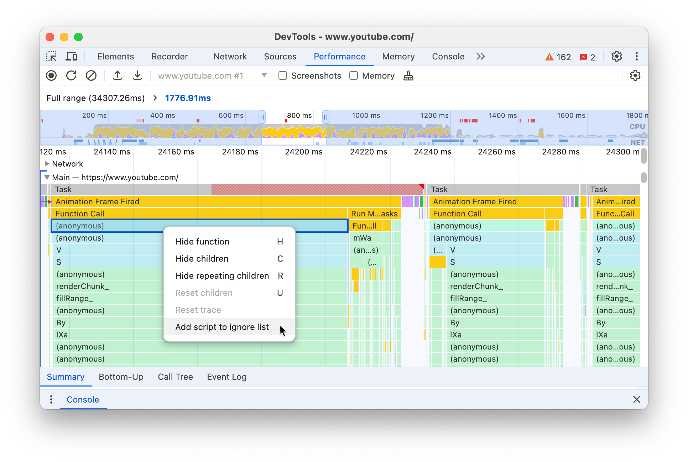688x462 pixels.
Task: Click the clear recording icon
Action: 90,76
